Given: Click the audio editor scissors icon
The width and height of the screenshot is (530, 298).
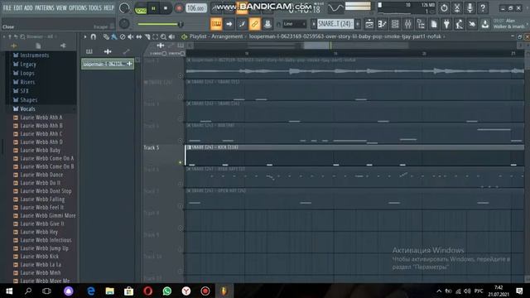Looking at the screenshot, I should 457,7.
